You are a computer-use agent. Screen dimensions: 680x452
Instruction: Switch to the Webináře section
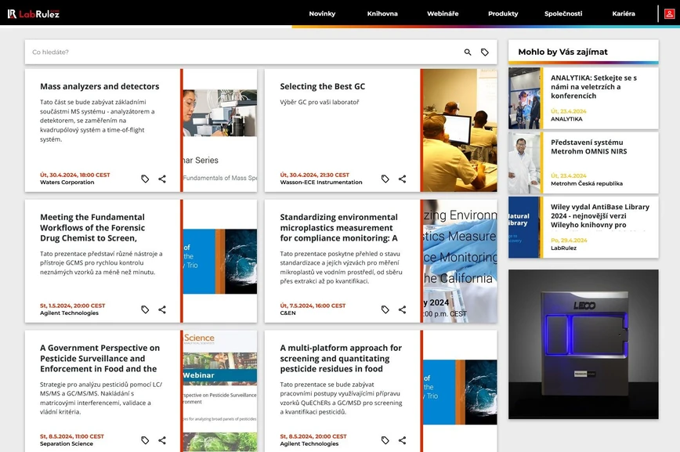443,13
